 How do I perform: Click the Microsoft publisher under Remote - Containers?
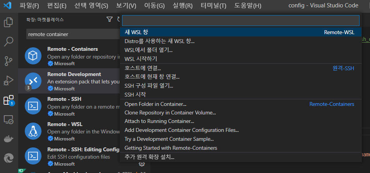pos(64,64)
